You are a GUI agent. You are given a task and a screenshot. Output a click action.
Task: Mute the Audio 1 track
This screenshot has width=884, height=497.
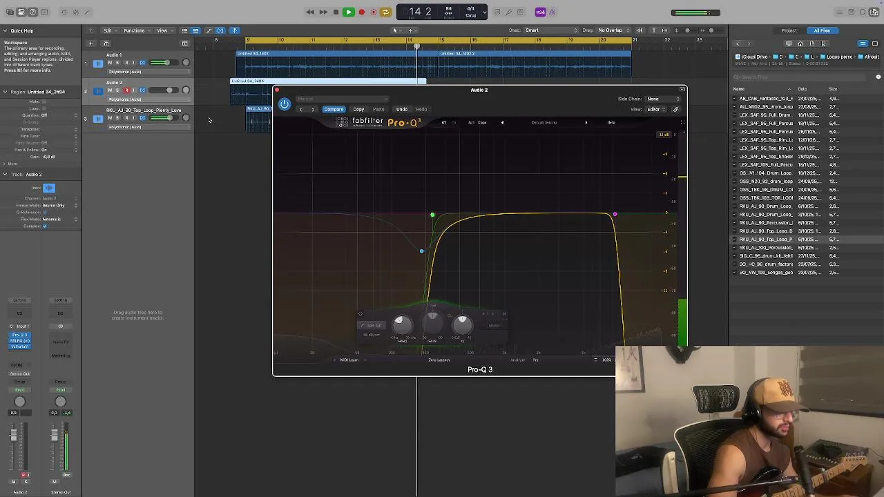pos(109,63)
